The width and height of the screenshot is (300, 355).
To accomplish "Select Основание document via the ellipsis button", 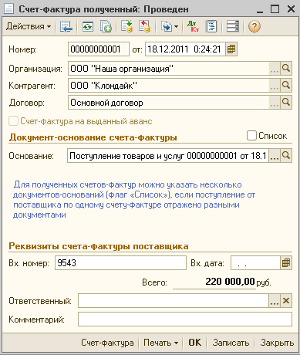I will tap(275, 156).
